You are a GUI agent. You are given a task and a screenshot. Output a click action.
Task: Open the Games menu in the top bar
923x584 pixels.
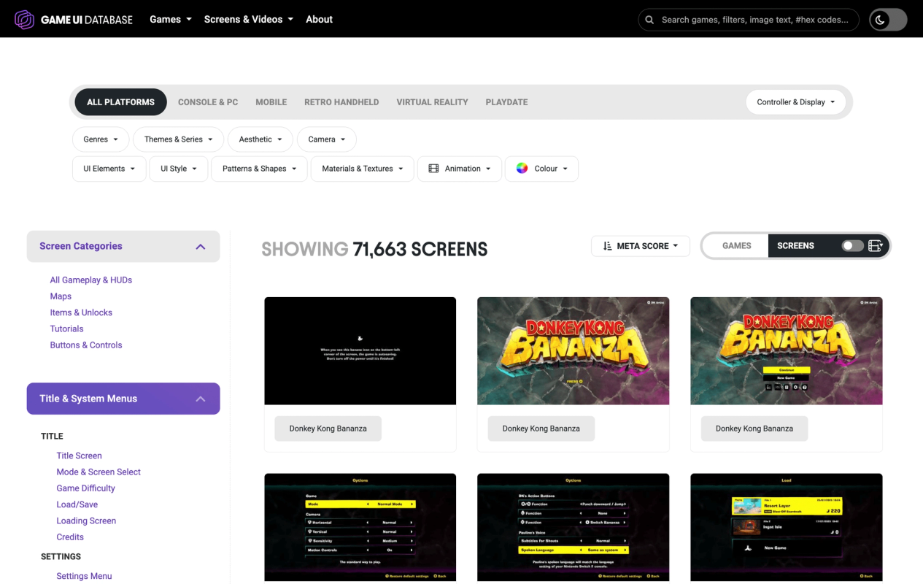click(171, 20)
